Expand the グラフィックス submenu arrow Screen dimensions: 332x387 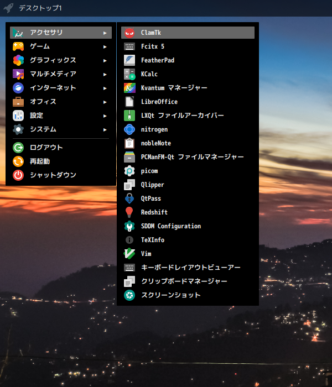pyautogui.click(x=105, y=60)
